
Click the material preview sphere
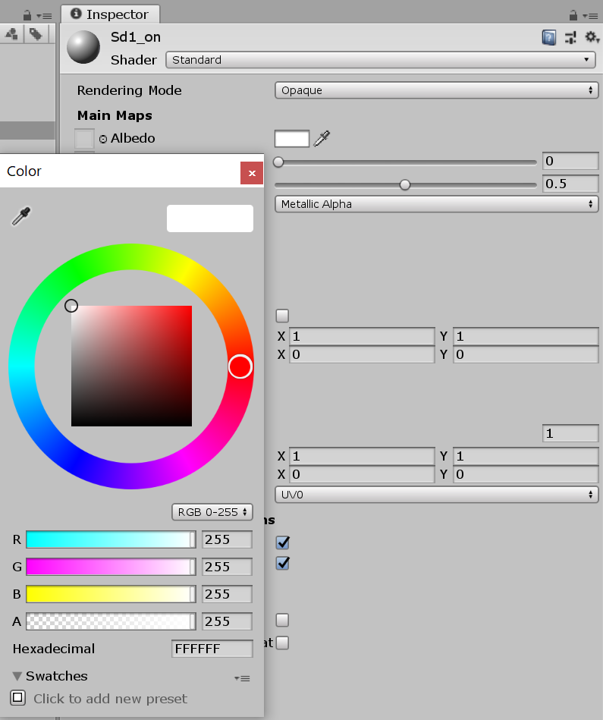point(83,47)
